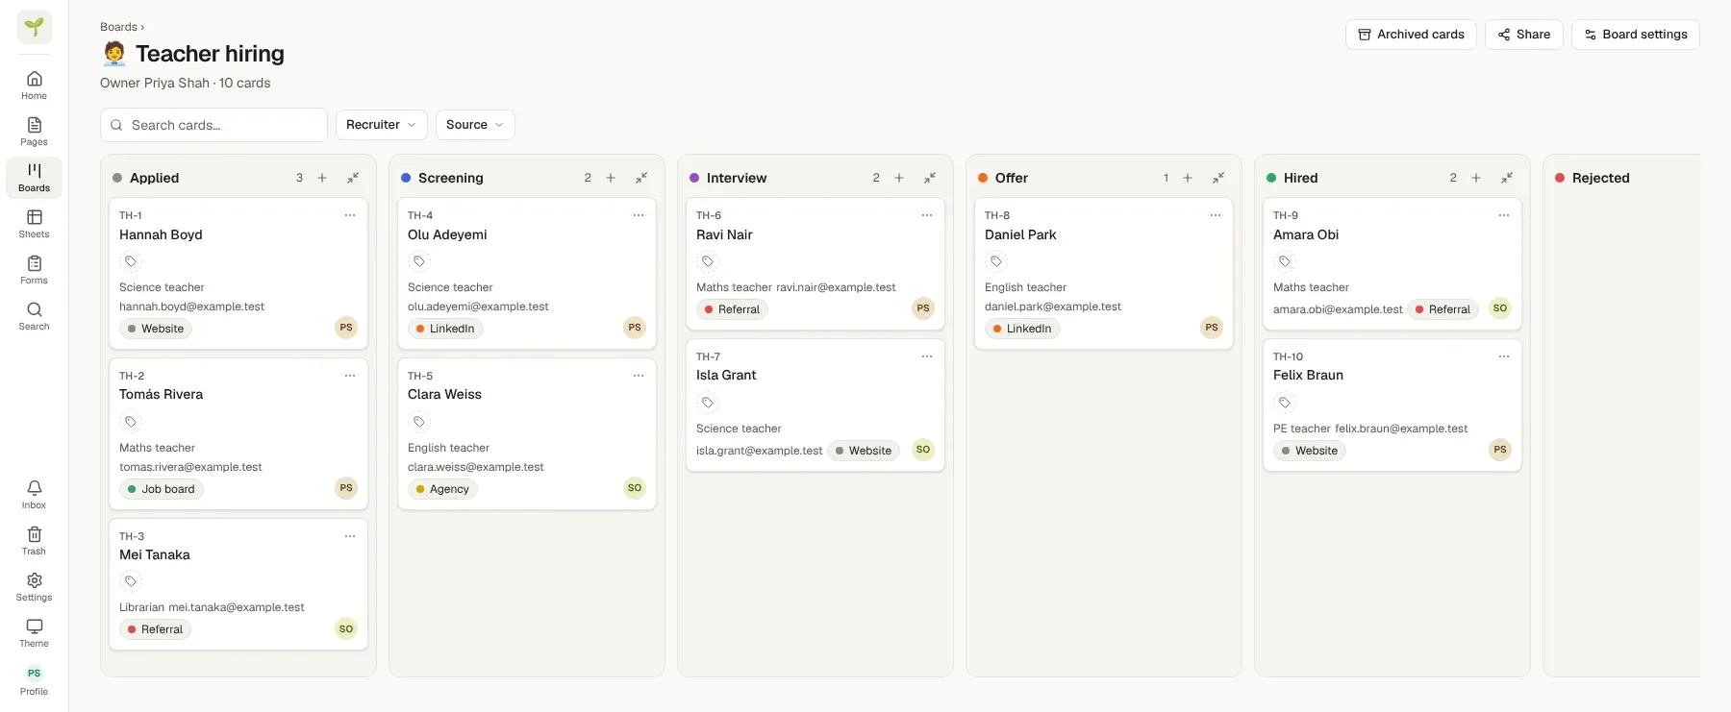Open the Tomás Rivera card
The height and width of the screenshot is (712, 1731).
tap(238, 434)
